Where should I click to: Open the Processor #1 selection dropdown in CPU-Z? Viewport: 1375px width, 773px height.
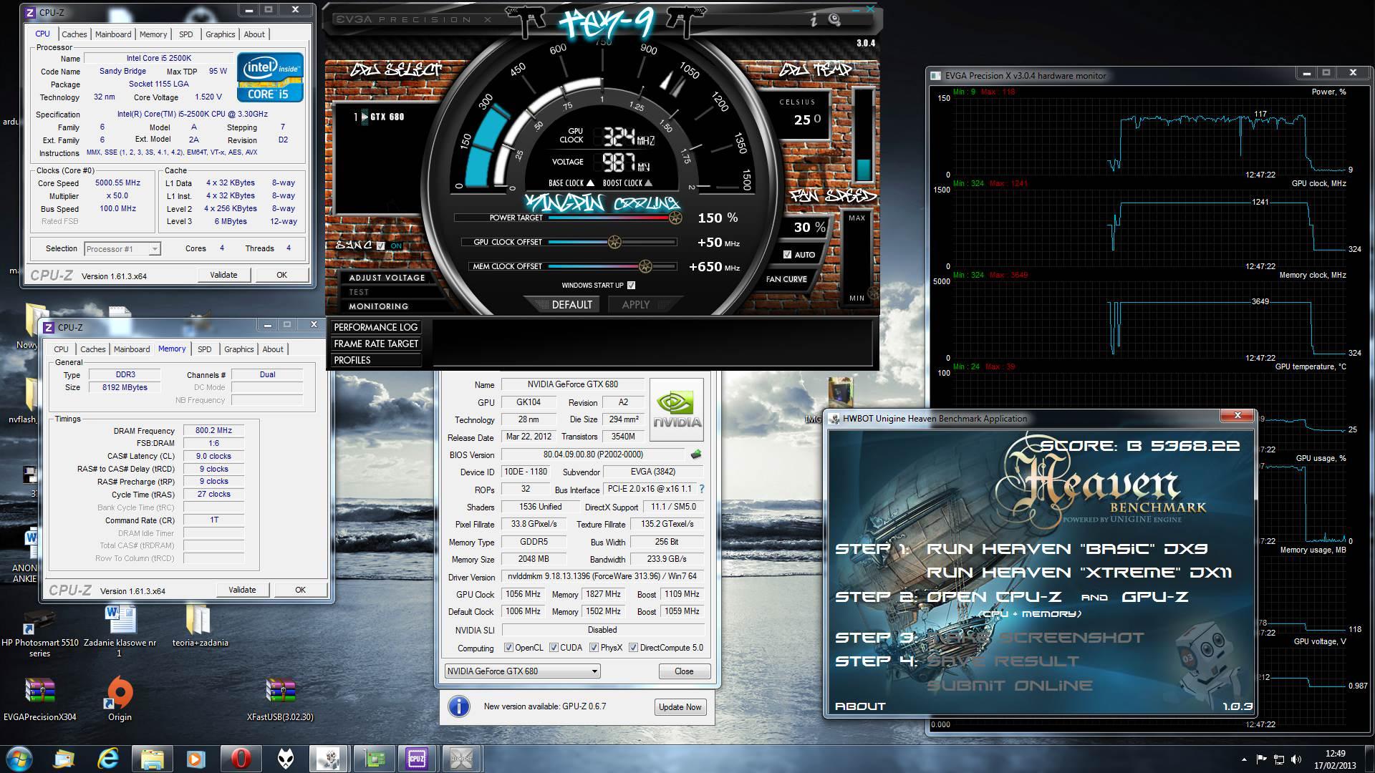click(122, 249)
